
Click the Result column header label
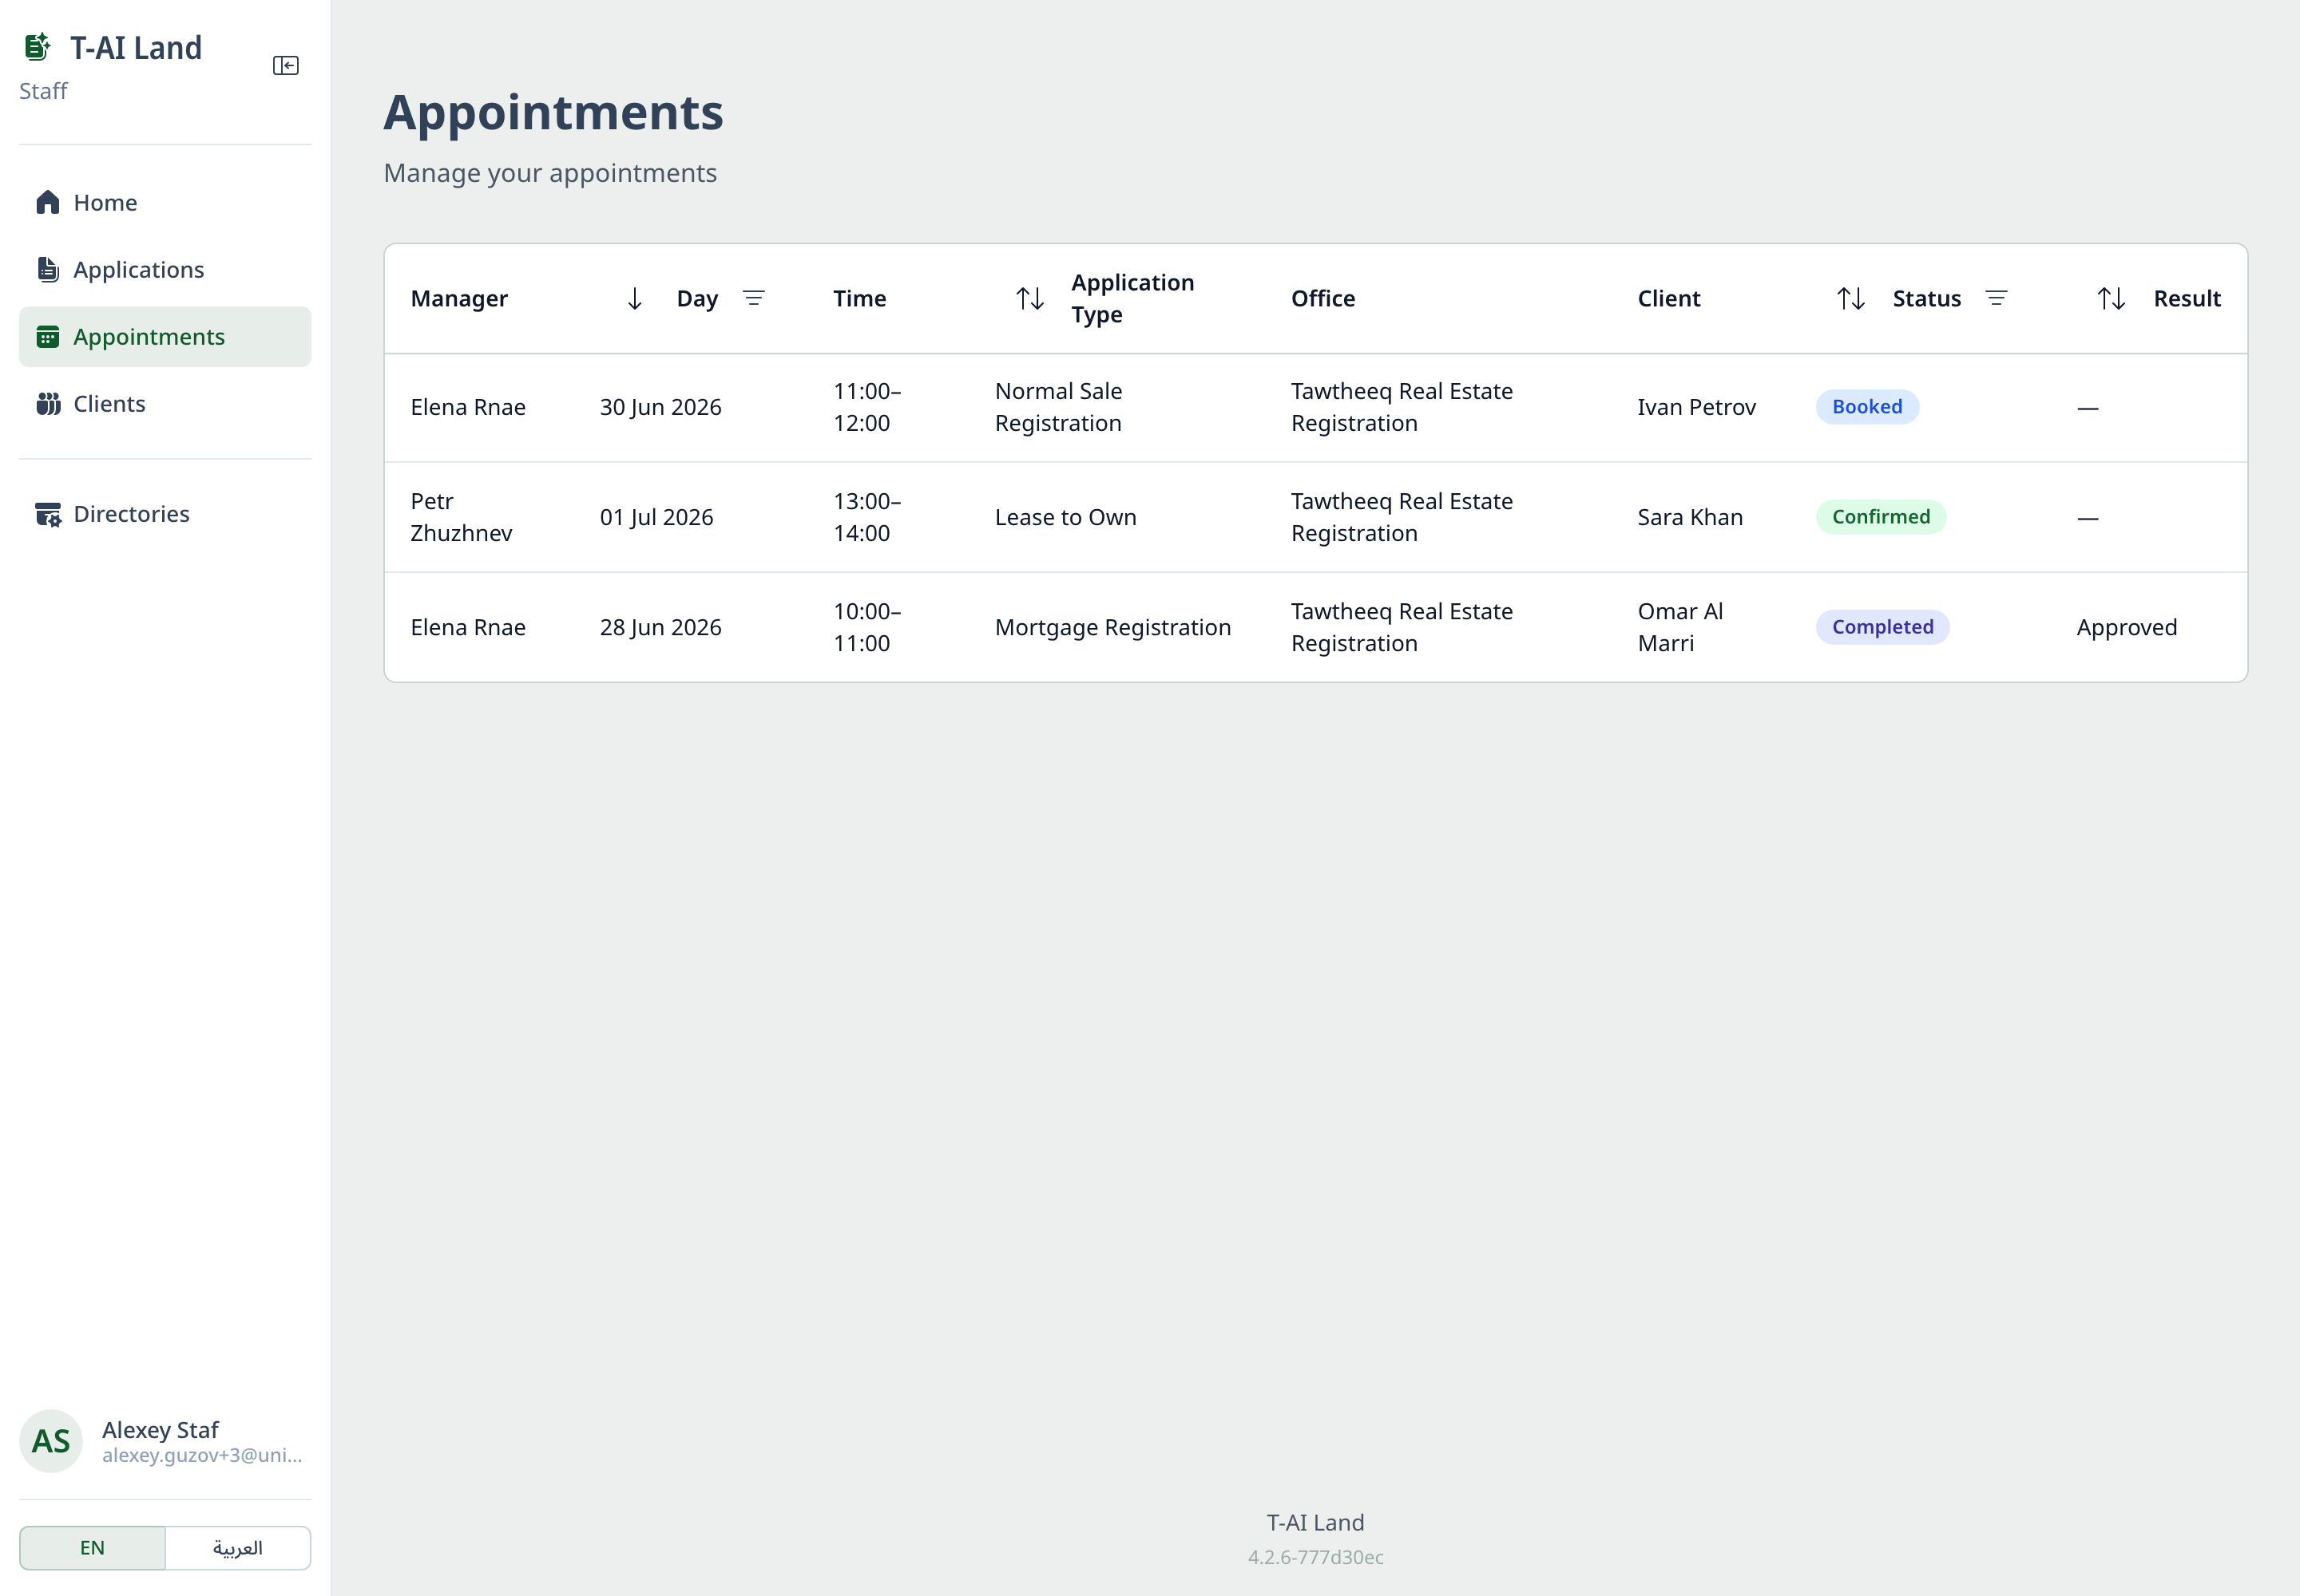2187,299
